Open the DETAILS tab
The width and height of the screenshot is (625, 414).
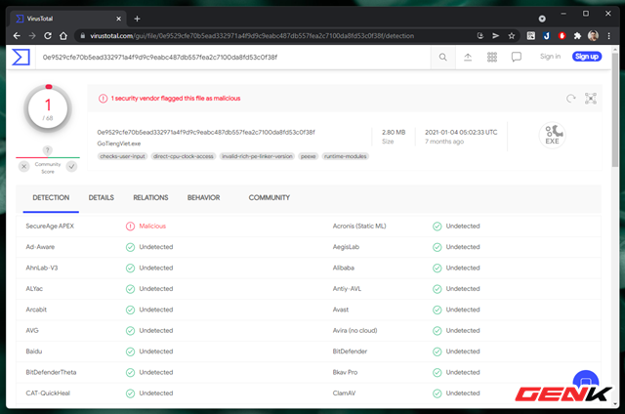pos(102,197)
